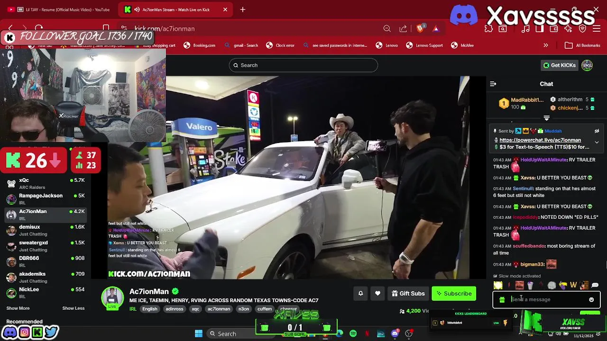This screenshot has height=341, width=607.
Task: Insert the W quick emote
Action: [573, 285]
